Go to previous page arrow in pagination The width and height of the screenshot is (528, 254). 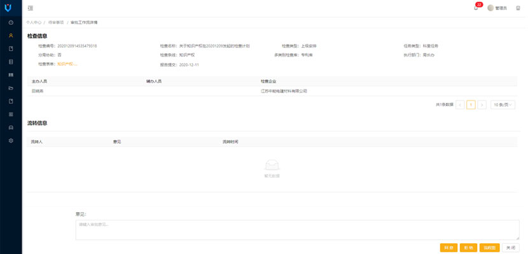[461, 105]
